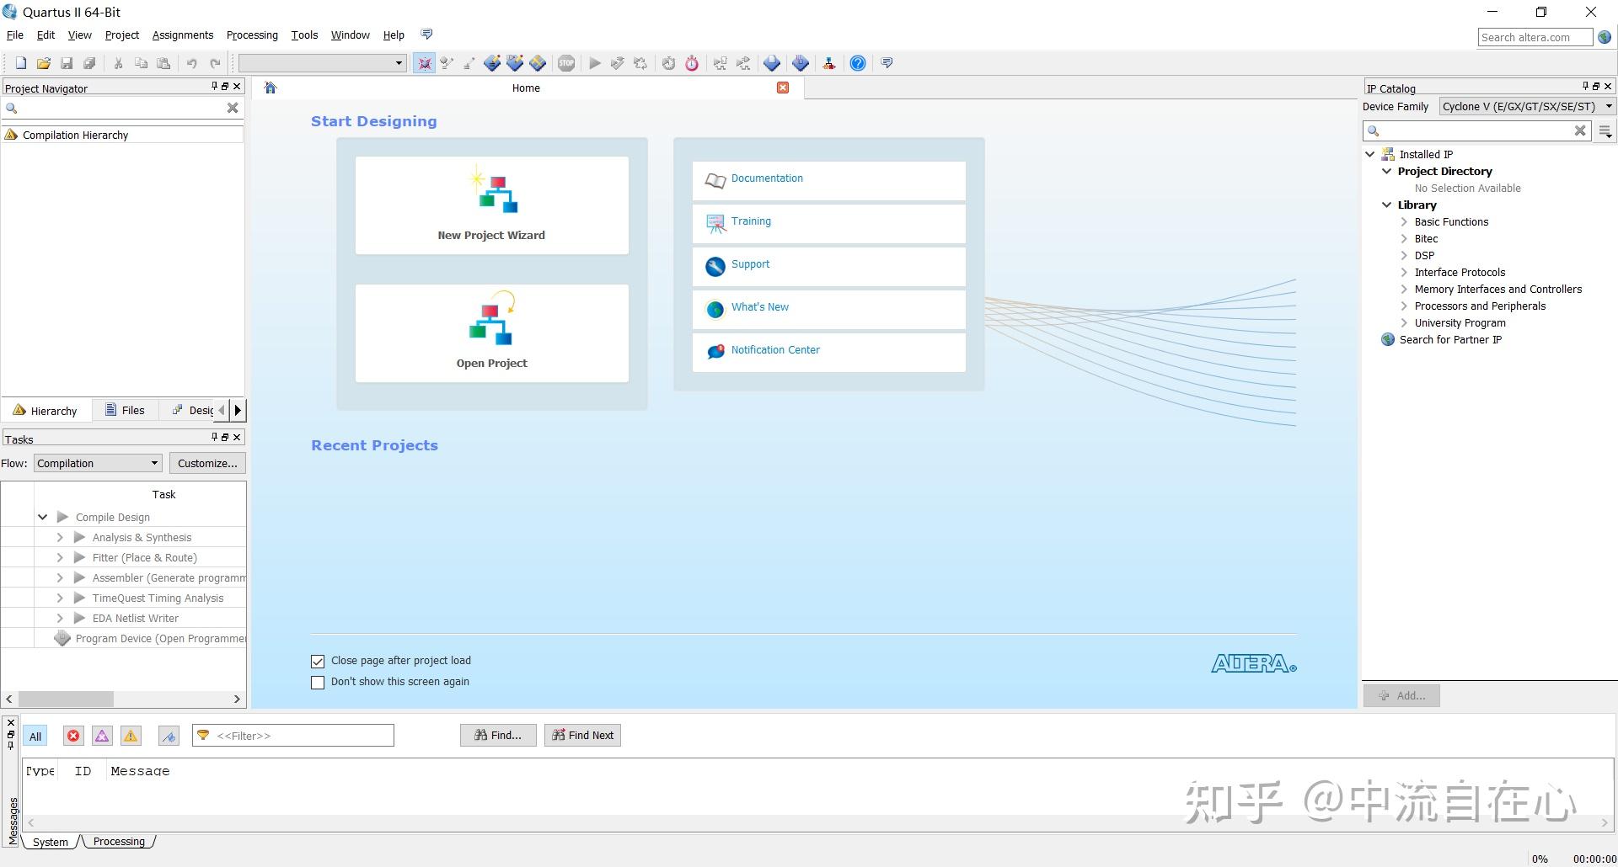Expand TimeQuest Timing Analysis task
Viewport: 1618px width, 867px height.
(60, 598)
